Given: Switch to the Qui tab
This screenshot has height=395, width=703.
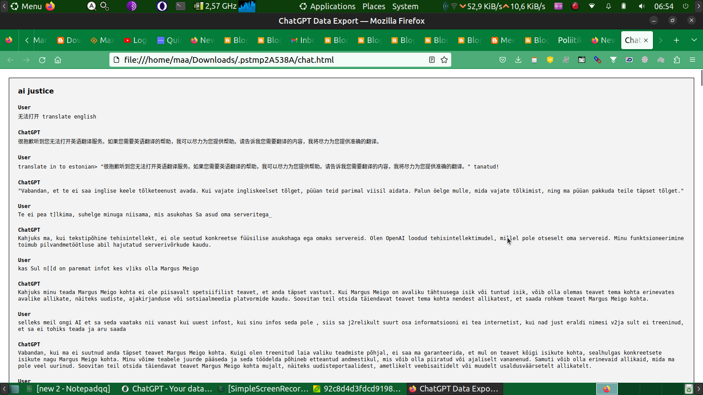Looking at the screenshot, I should point(169,40).
